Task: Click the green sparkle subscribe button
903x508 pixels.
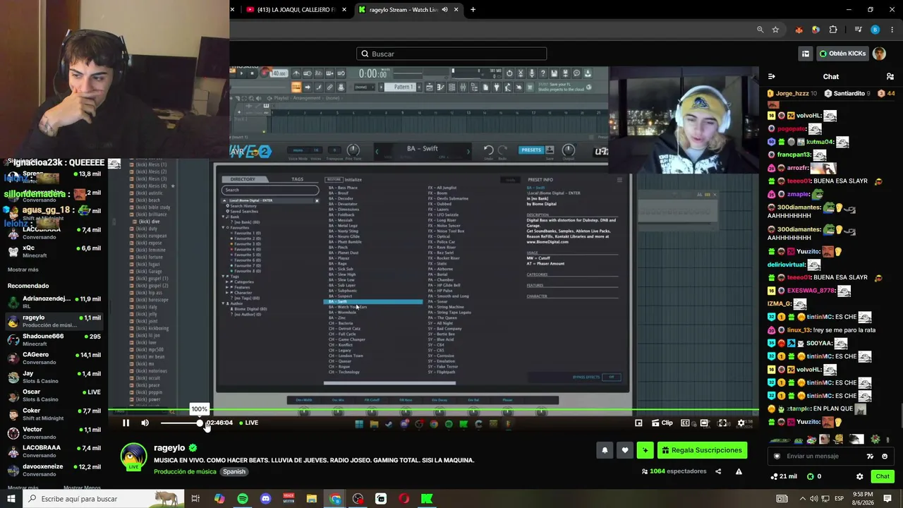Action: [x=645, y=450]
